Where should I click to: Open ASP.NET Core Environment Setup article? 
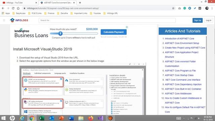tap(182, 43)
